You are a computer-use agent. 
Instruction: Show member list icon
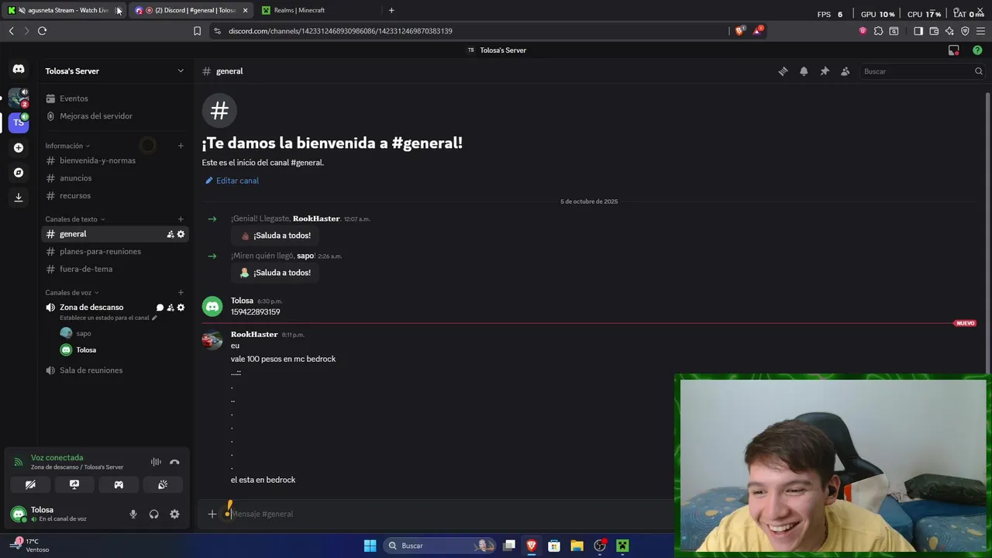(846, 71)
